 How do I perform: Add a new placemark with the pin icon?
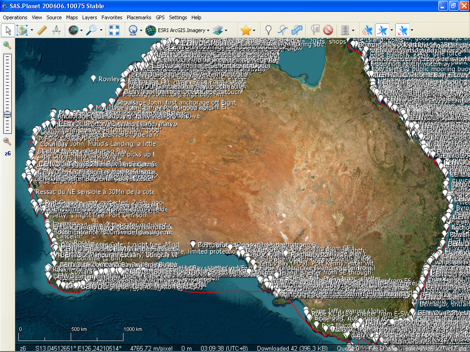(269, 30)
